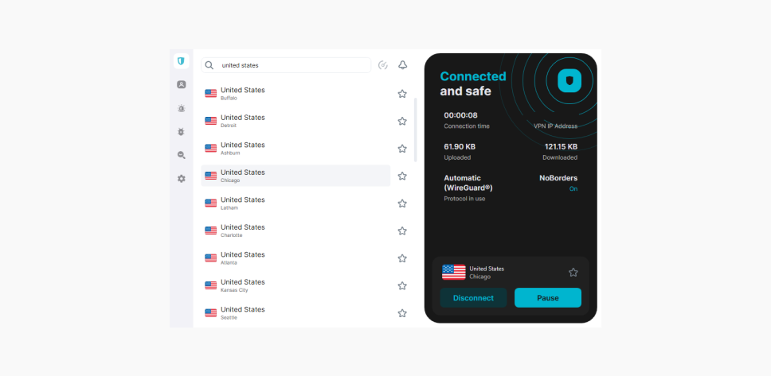Star the connected Chicago location in dark panel
This screenshot has height=376, width=771.
[x=573, y=273]
